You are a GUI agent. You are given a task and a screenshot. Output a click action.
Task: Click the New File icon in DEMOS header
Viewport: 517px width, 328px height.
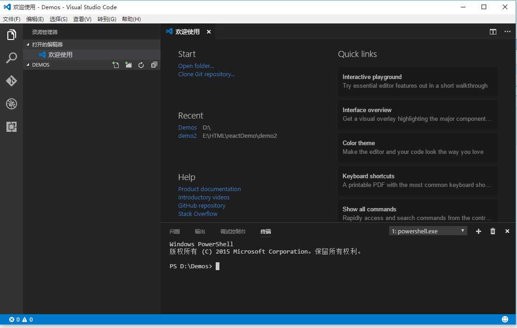(x=115, y=65)
